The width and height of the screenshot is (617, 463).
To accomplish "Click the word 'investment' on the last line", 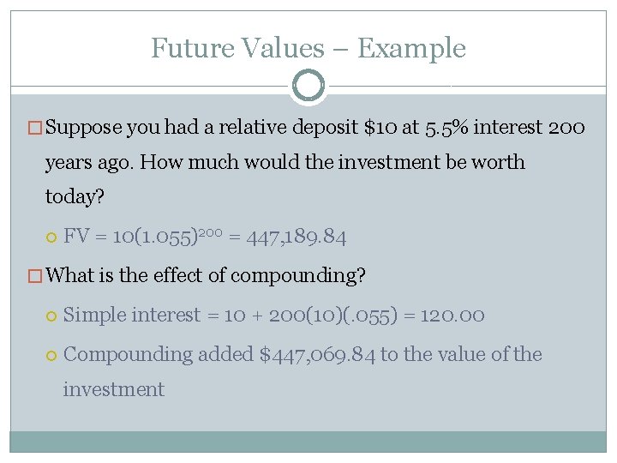I will point(113,388).
